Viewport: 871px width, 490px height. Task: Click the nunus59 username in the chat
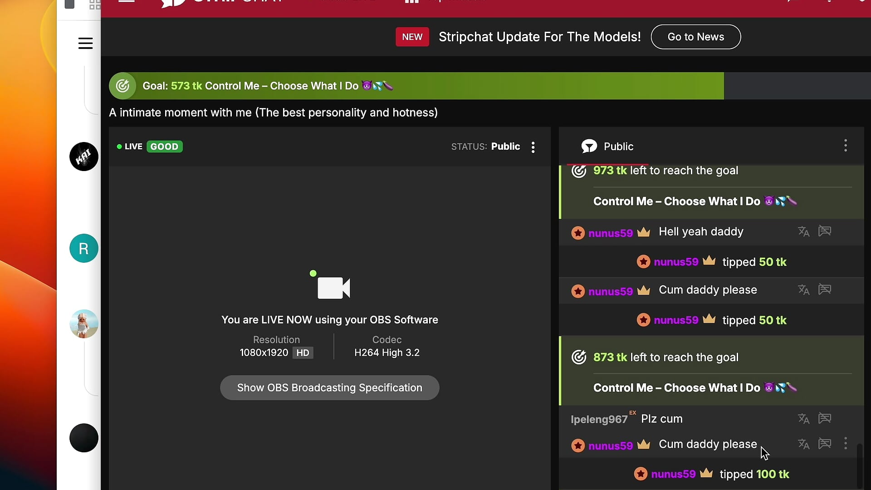pos(610,233)
